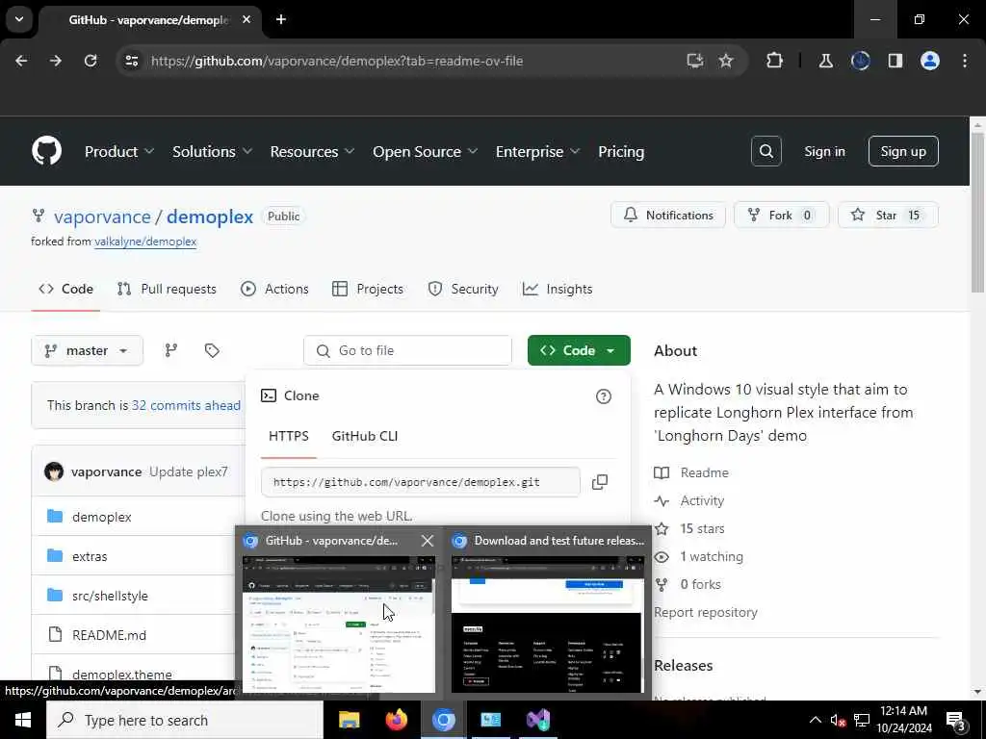Switch to the Insights tab

coord(558,289)
